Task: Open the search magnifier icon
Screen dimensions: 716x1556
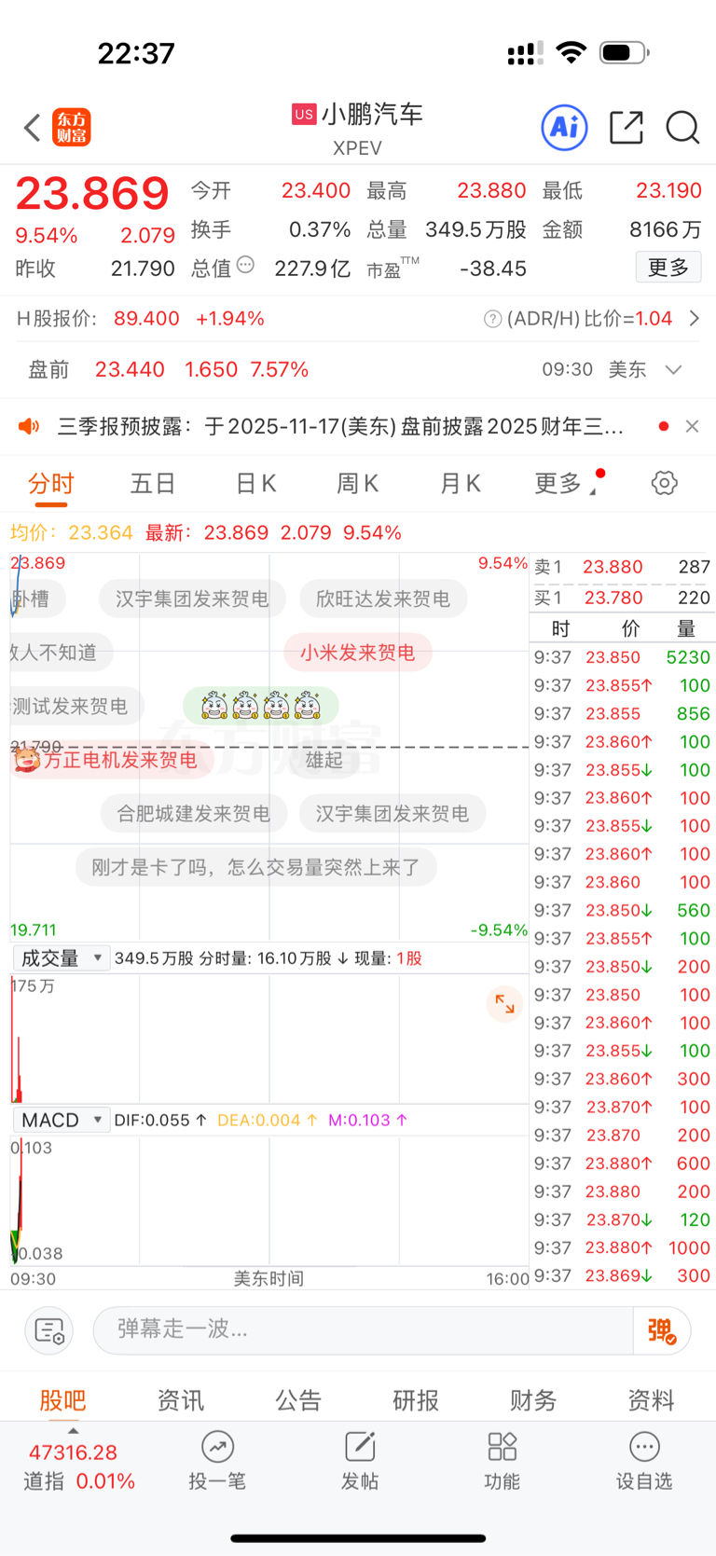Action: click(x=682, y=128)
